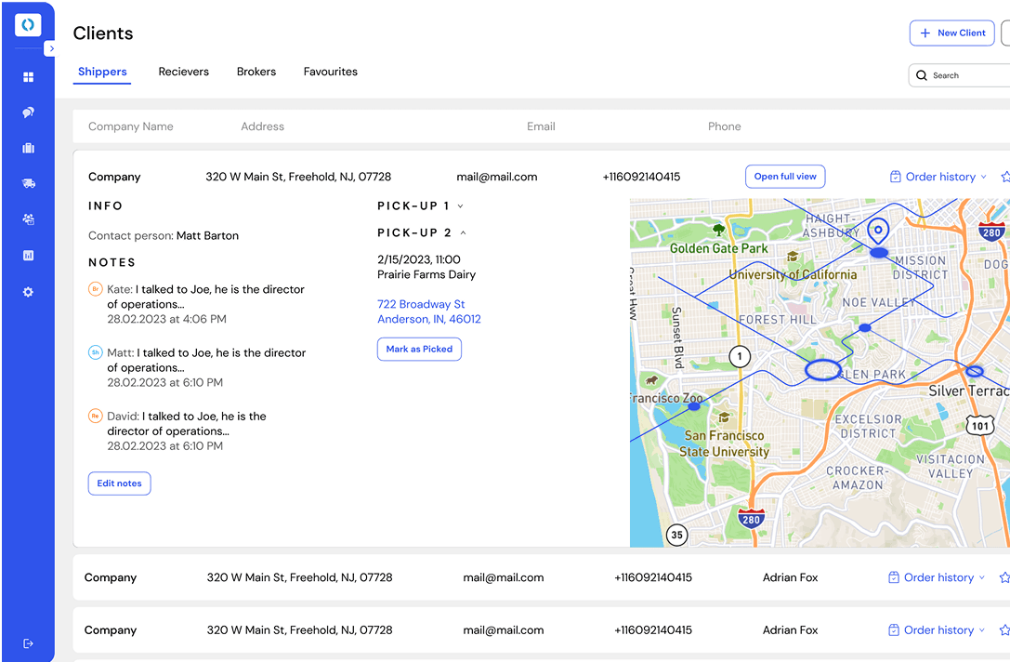Click the people group icon in sidebar
The width and height of the screenshot is (1010, 662).
[28, 219]
